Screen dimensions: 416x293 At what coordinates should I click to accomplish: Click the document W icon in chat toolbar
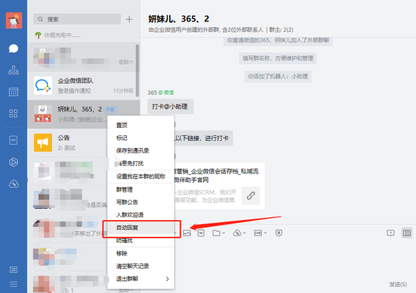(201, 233)
